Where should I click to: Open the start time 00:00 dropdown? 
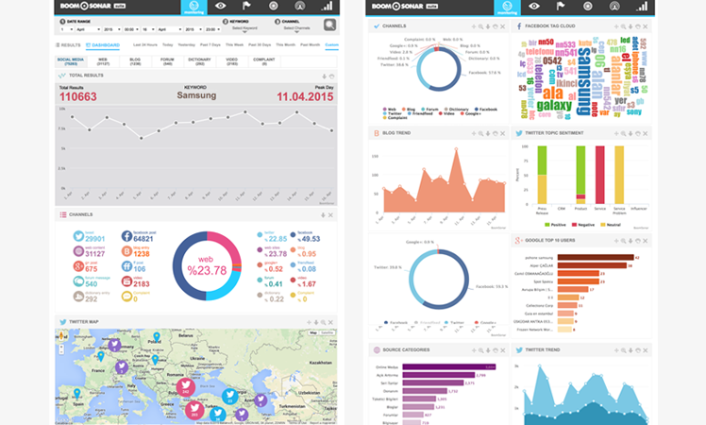(x=131, y=29)
